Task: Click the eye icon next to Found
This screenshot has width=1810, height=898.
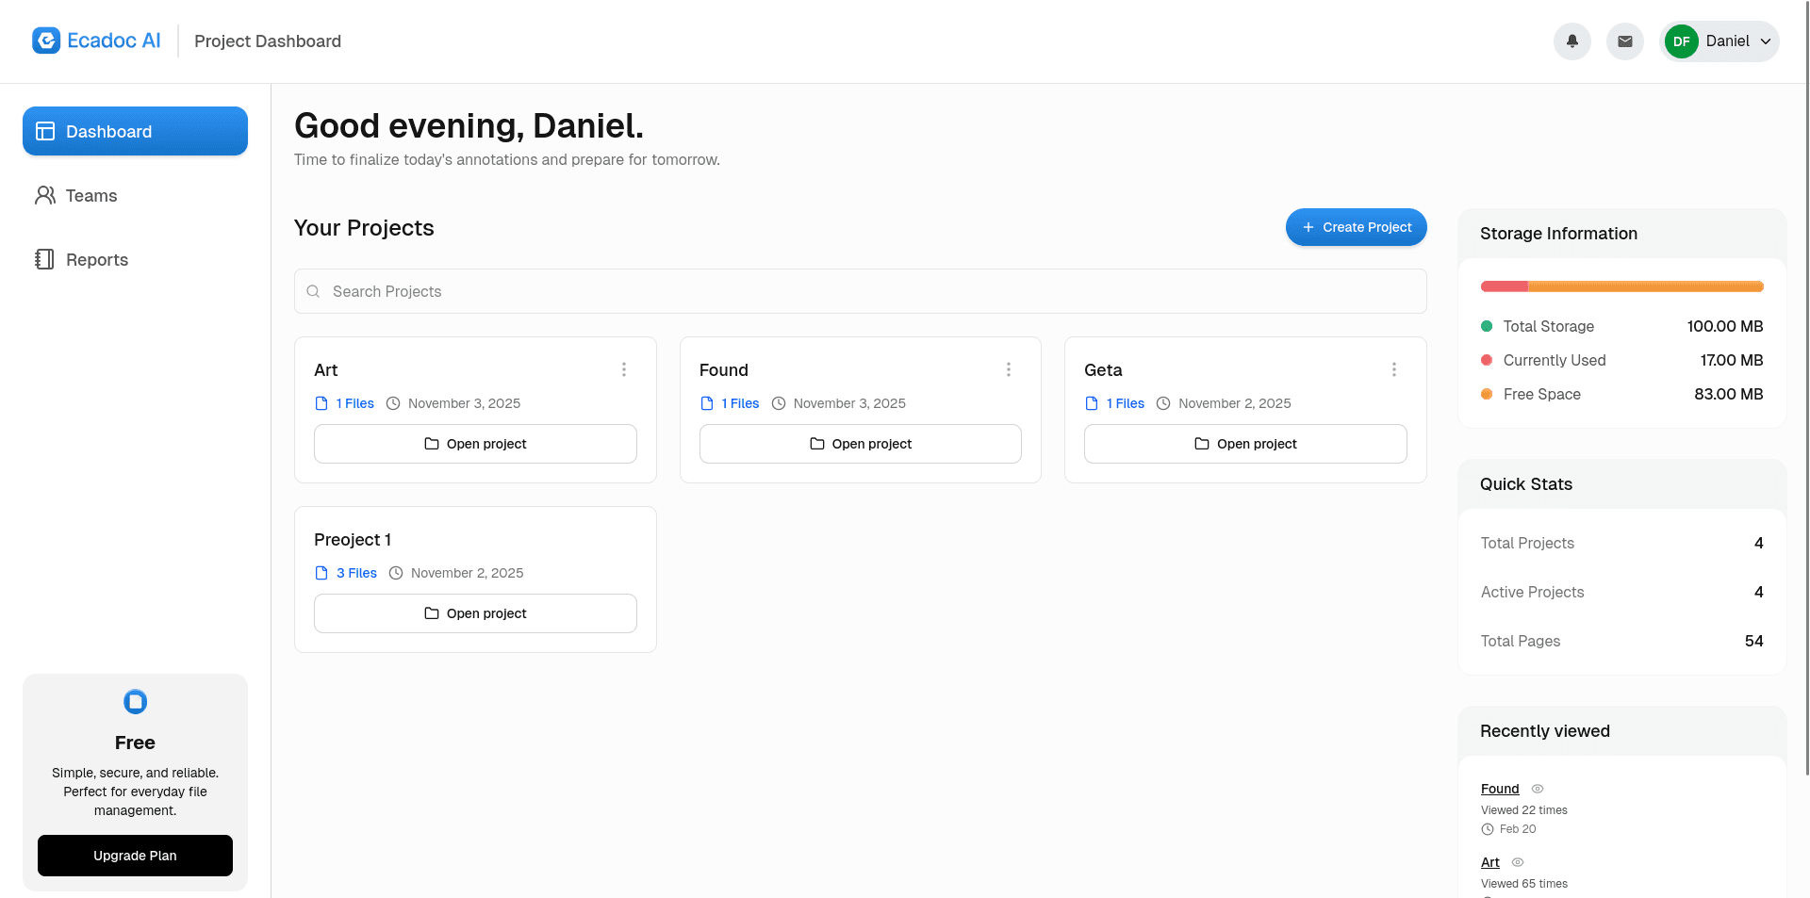Action: tap(1538, 789)
